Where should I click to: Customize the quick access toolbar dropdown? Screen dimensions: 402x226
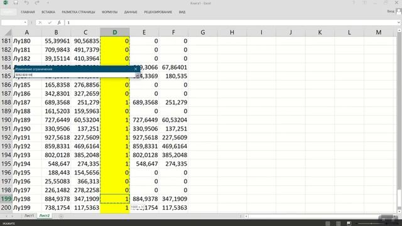(48, 3)
